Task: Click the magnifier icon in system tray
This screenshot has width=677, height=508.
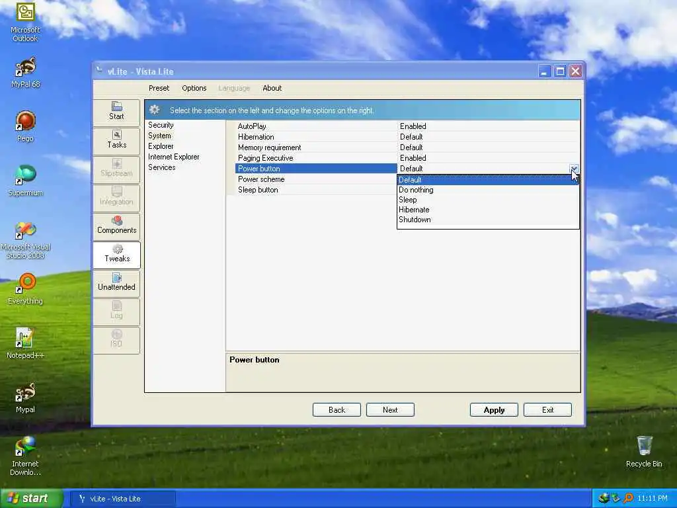Action: [x=628, y=498]
